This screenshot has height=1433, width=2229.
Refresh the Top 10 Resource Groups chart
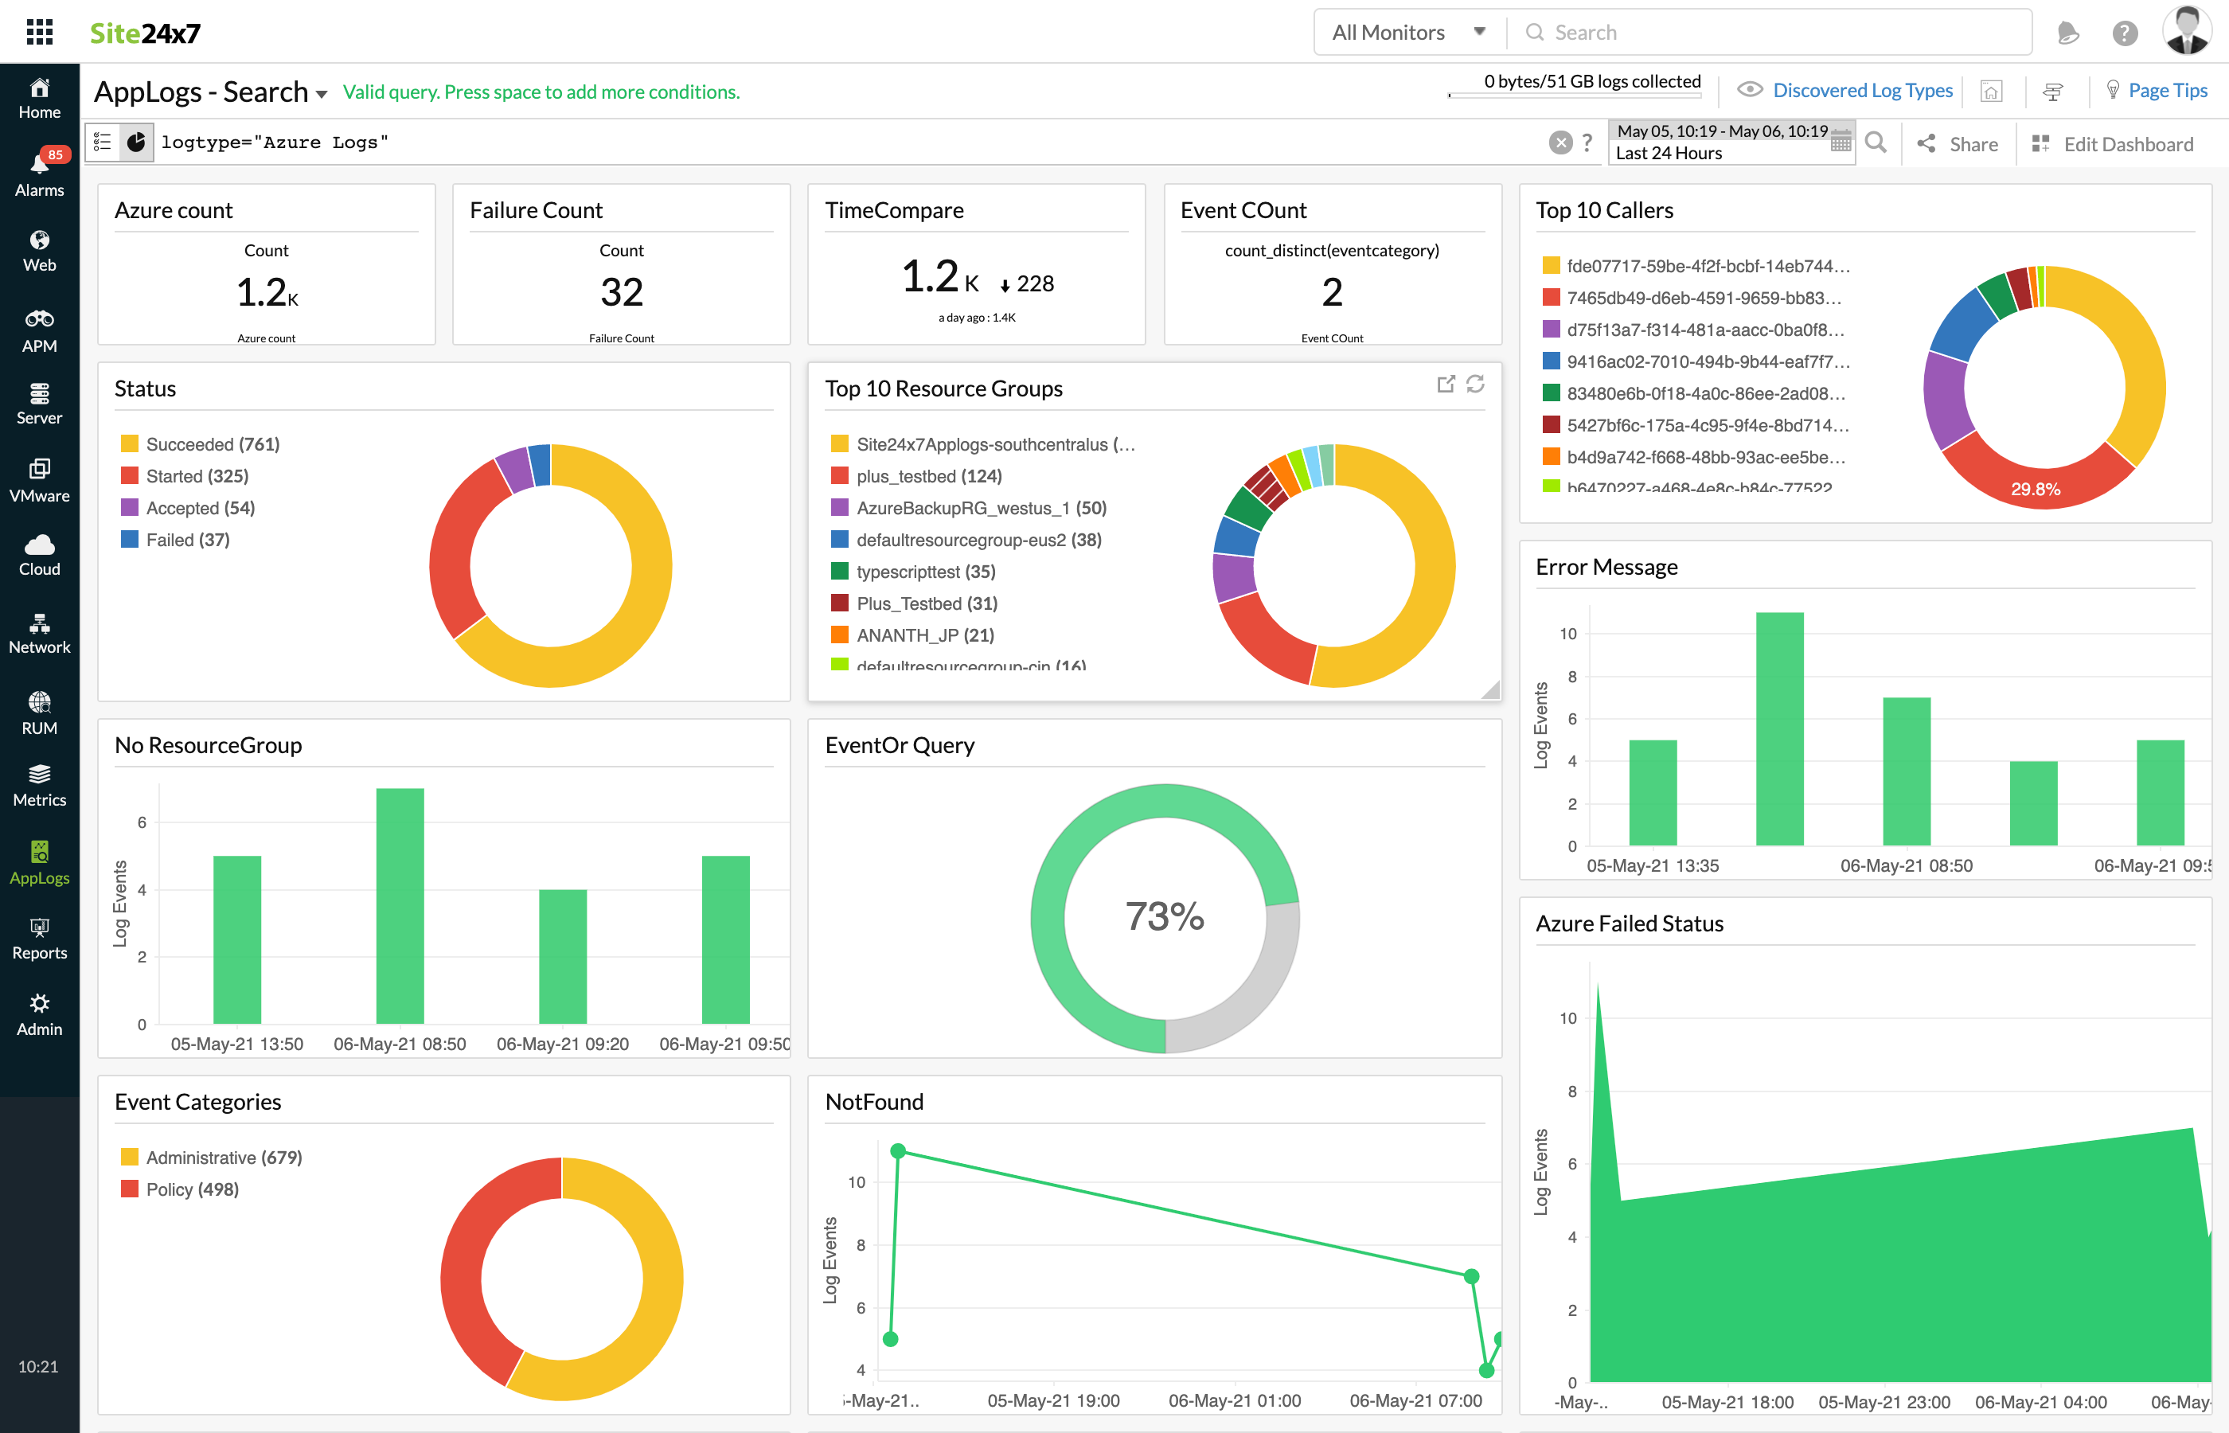pos(1475,384)
